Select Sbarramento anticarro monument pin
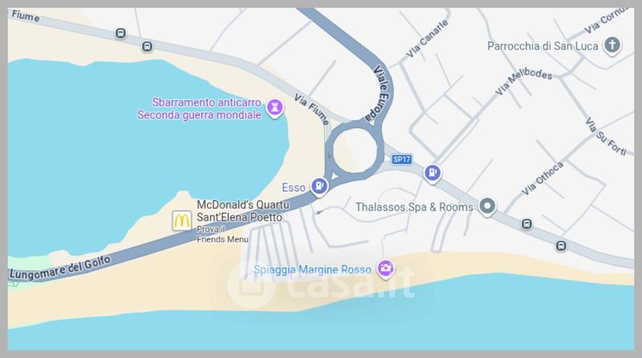The height and width of the screenshot is (358, 642). coord(274,108)
